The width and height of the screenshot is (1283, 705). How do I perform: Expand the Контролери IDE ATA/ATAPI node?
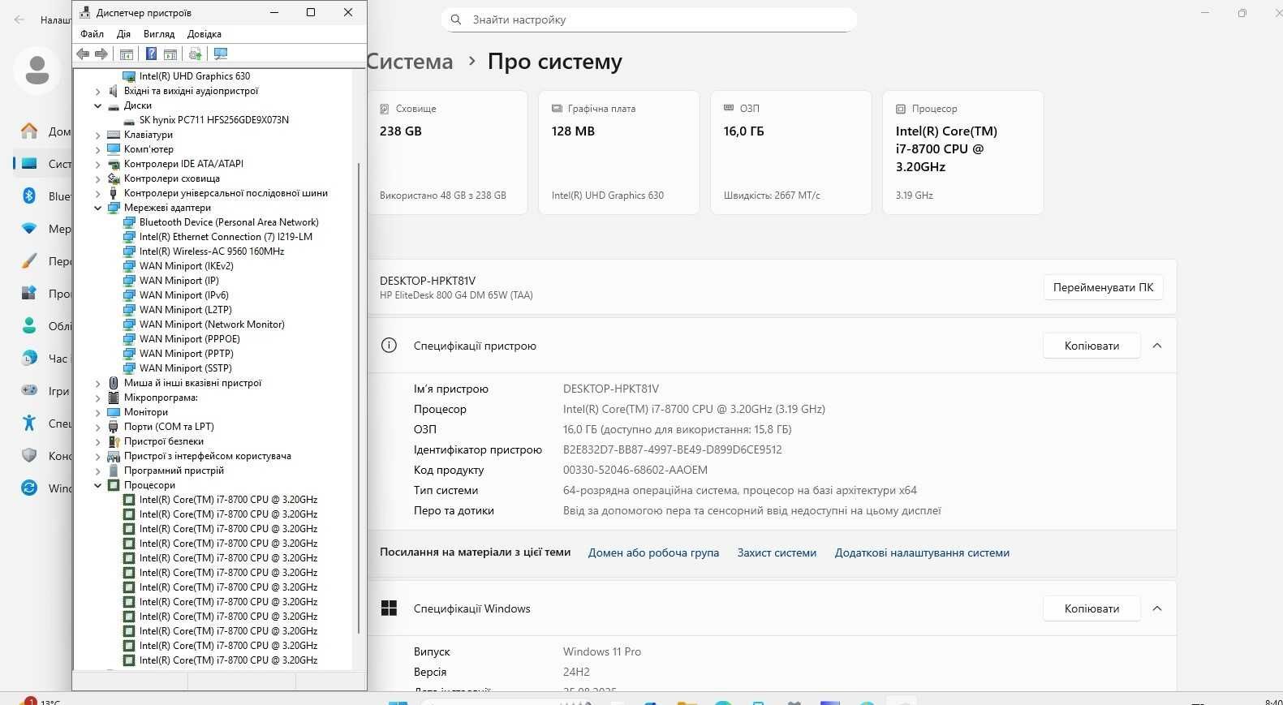pyautogui.click(x=98, y=164)
